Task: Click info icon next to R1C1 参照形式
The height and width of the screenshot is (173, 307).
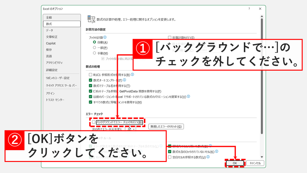Action: point(132,74)
